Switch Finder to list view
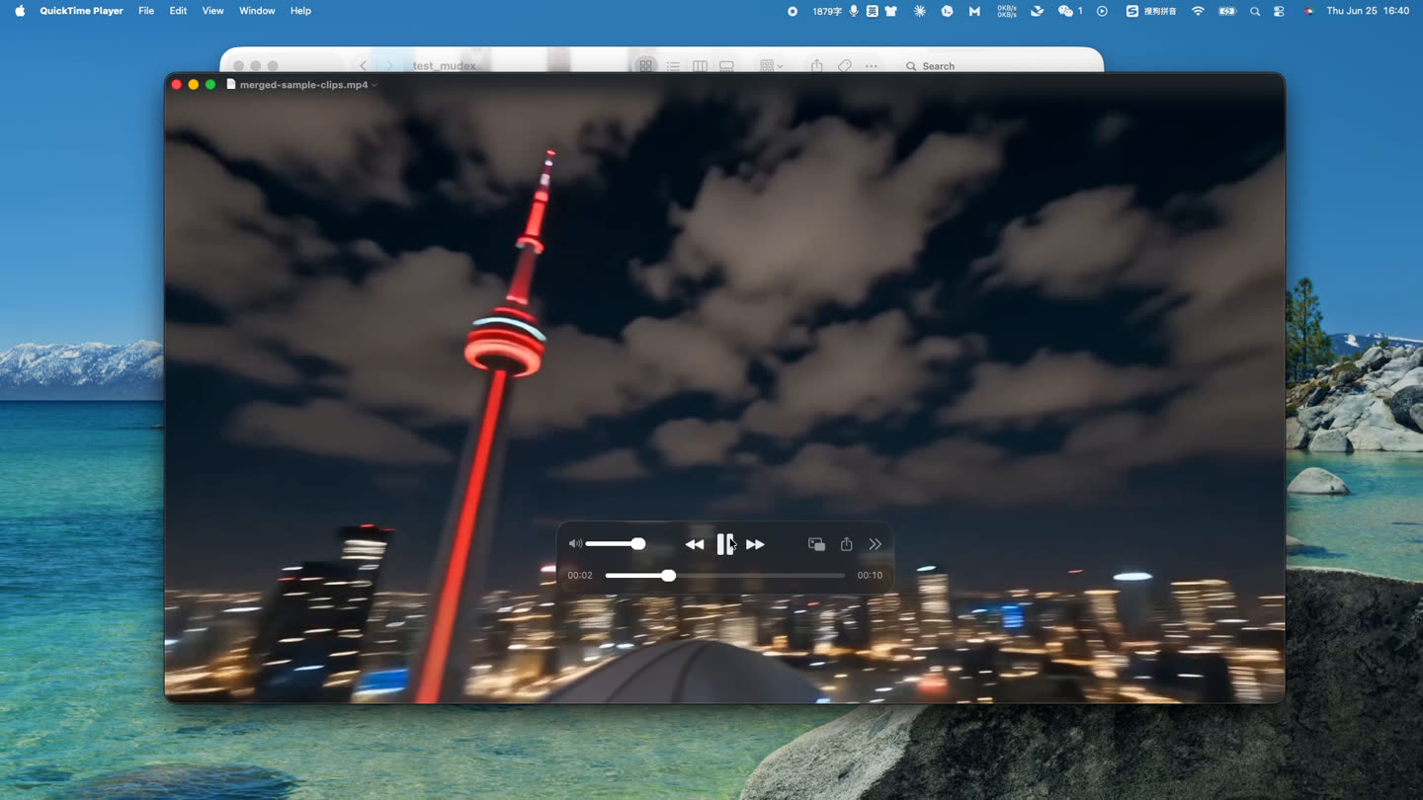Image resolution: width=1423 pixels, height=800 pixels. (x=673, y=66)
